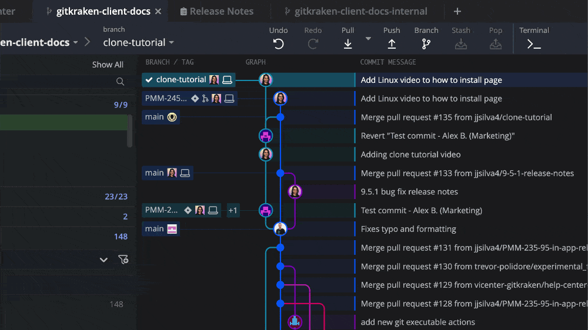
Task: Click Show All in left panel
Action: pos(108,65)
